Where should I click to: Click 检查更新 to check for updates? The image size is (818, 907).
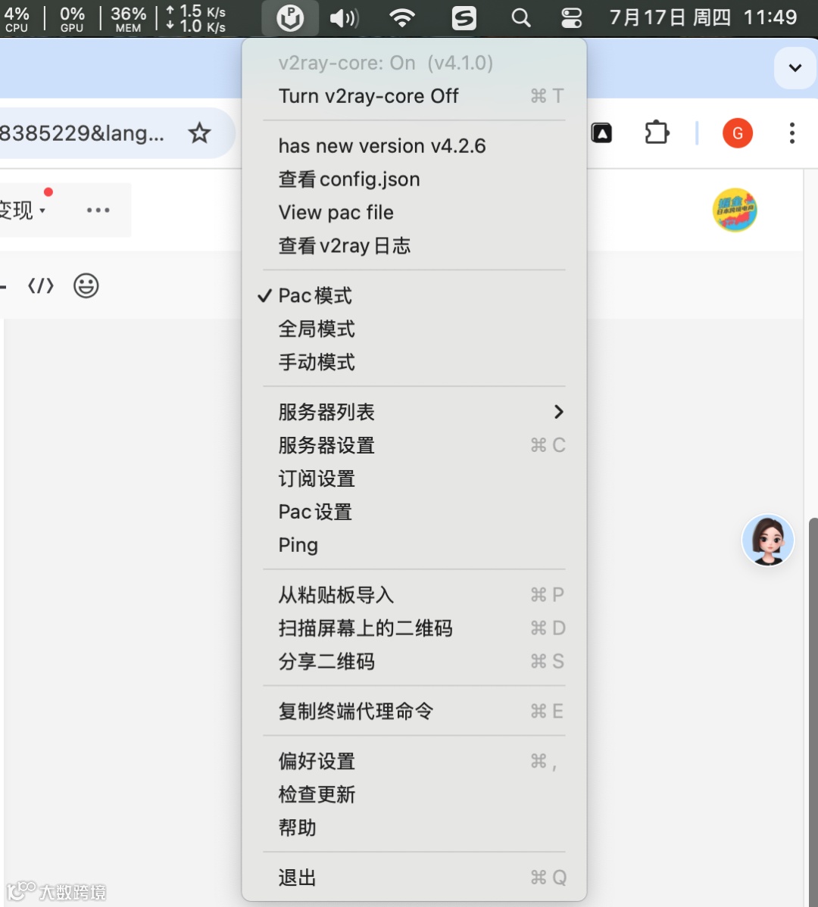[x=316, y=794]
